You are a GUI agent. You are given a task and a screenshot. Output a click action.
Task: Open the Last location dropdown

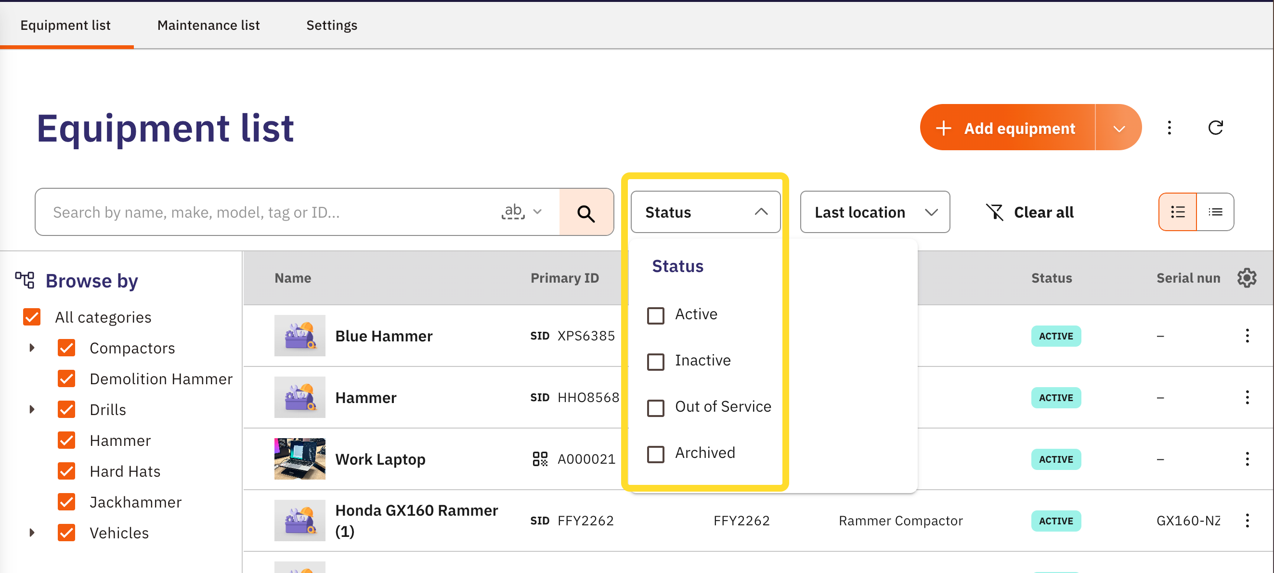tap(874, 212)
